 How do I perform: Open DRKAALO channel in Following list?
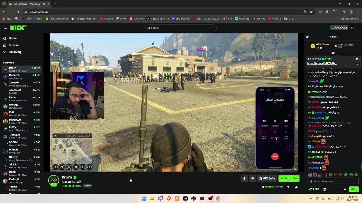pos(22,121)
